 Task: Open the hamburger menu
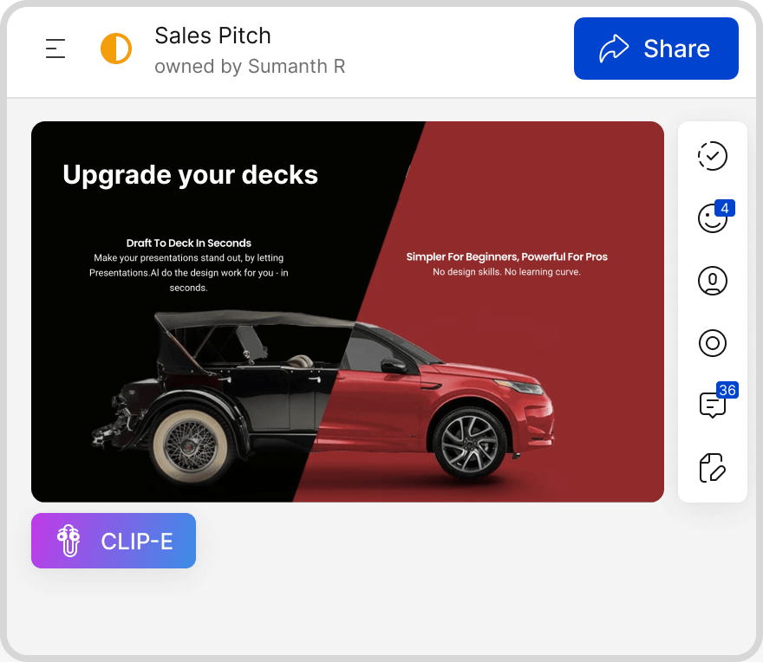point(55,49)
